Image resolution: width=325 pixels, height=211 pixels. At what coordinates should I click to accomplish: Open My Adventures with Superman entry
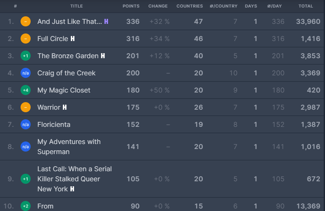69,147
